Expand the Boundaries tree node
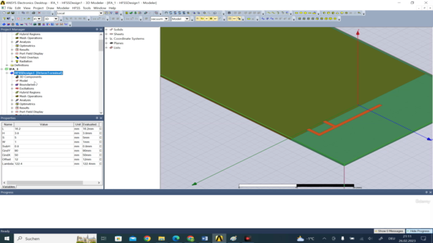 12,84
